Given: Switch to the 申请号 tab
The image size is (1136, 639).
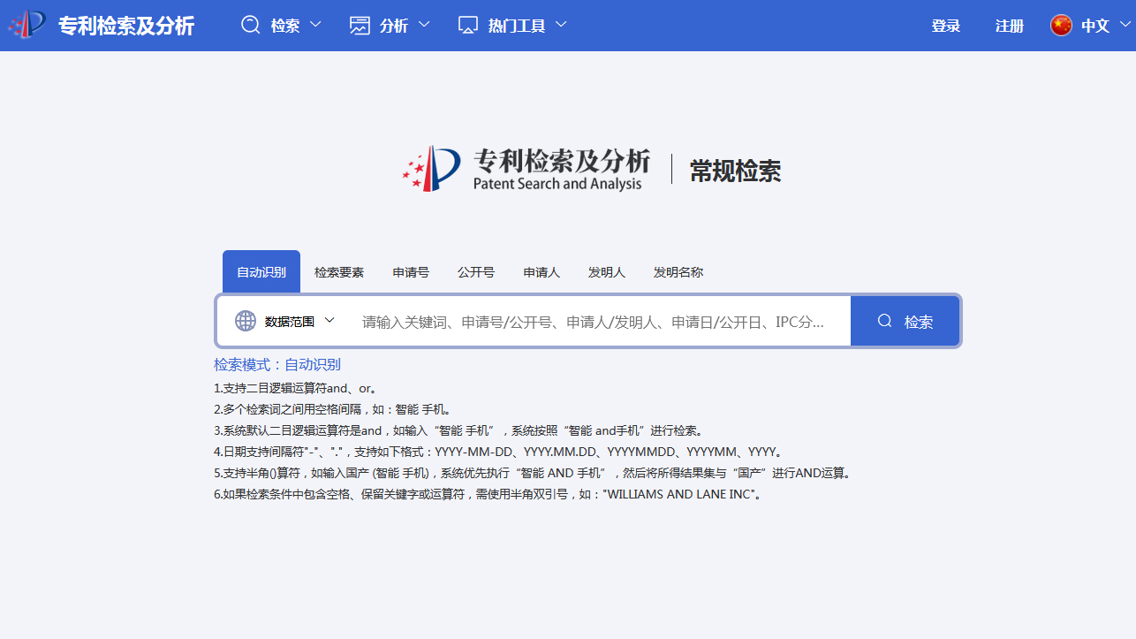Looking at the screenshot, I should (411, 272).
